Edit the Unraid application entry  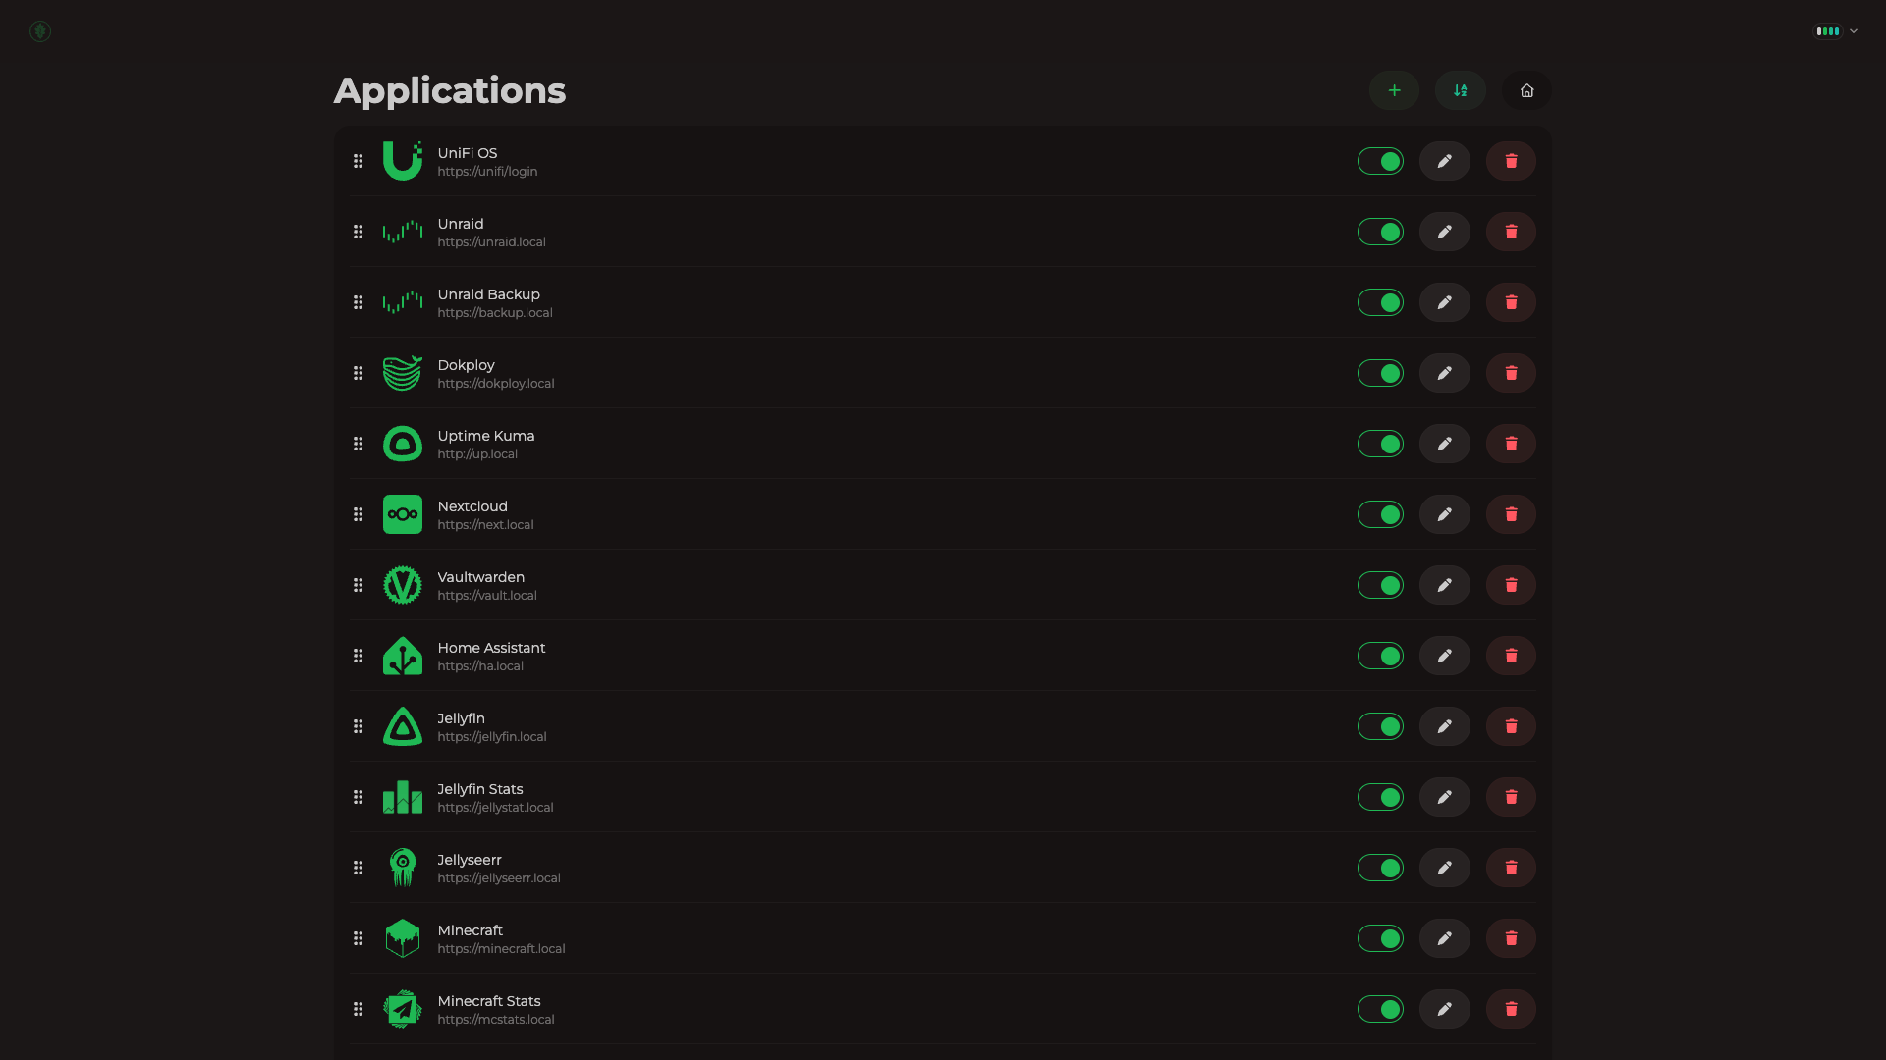click(1445, 232)
